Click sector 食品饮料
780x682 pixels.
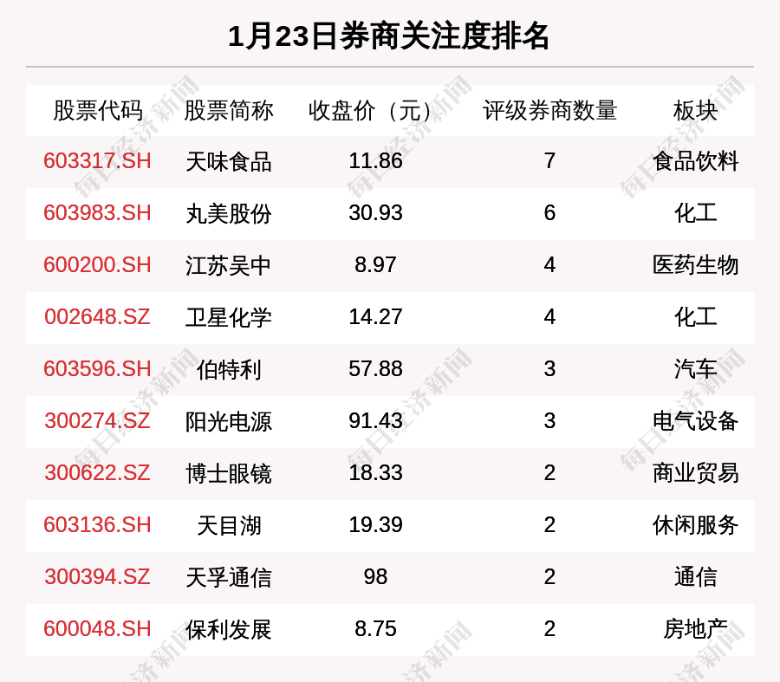(x=695, y=162)
